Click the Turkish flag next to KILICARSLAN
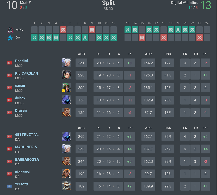The height and width of the screenshot is (195, 217). click(10, 75)
